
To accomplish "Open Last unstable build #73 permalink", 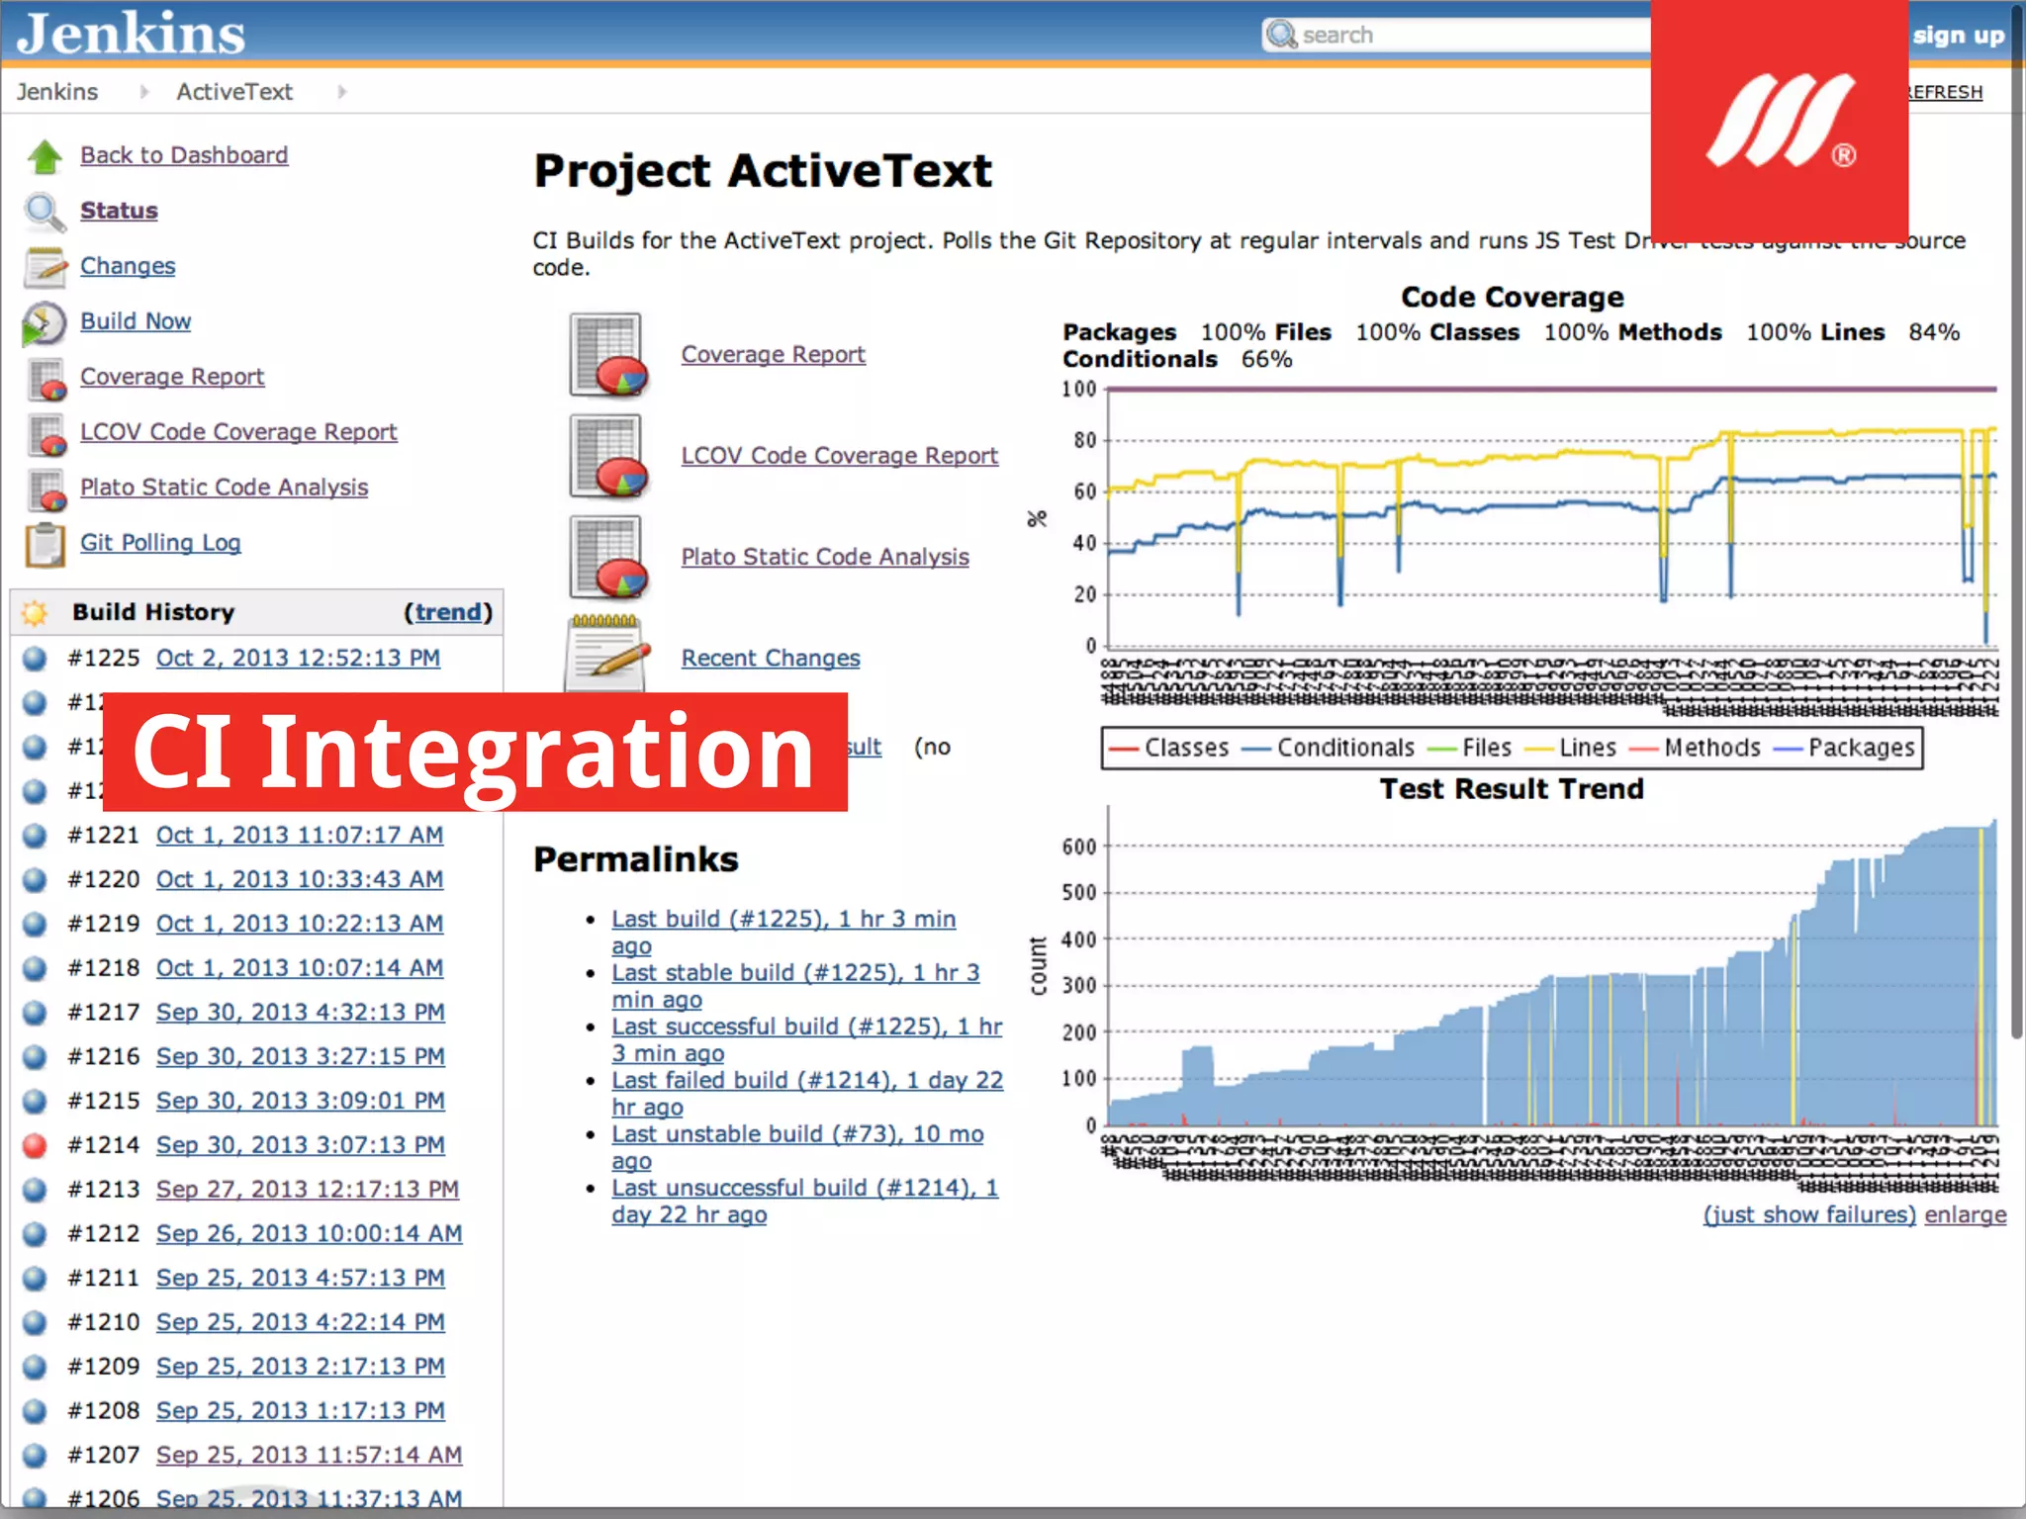I will coord(797,1147).
